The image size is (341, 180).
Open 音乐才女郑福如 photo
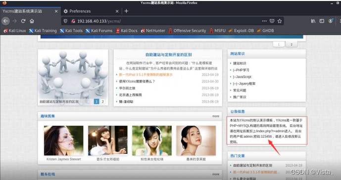[108, 141]
